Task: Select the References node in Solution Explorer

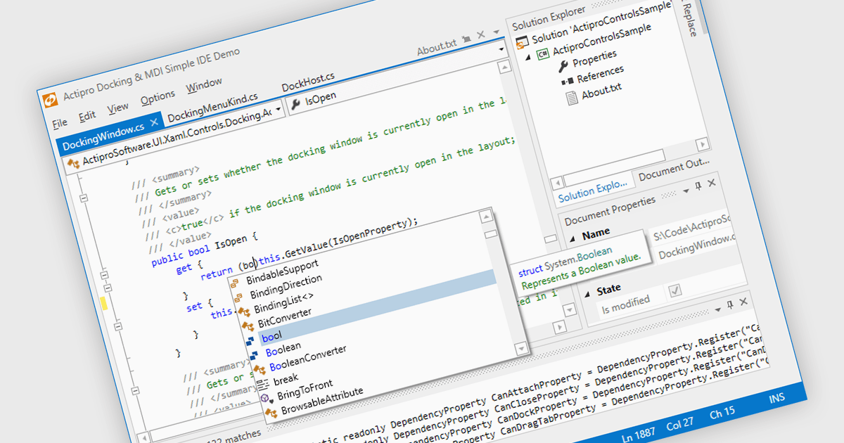Action: (x=600, y=74)
